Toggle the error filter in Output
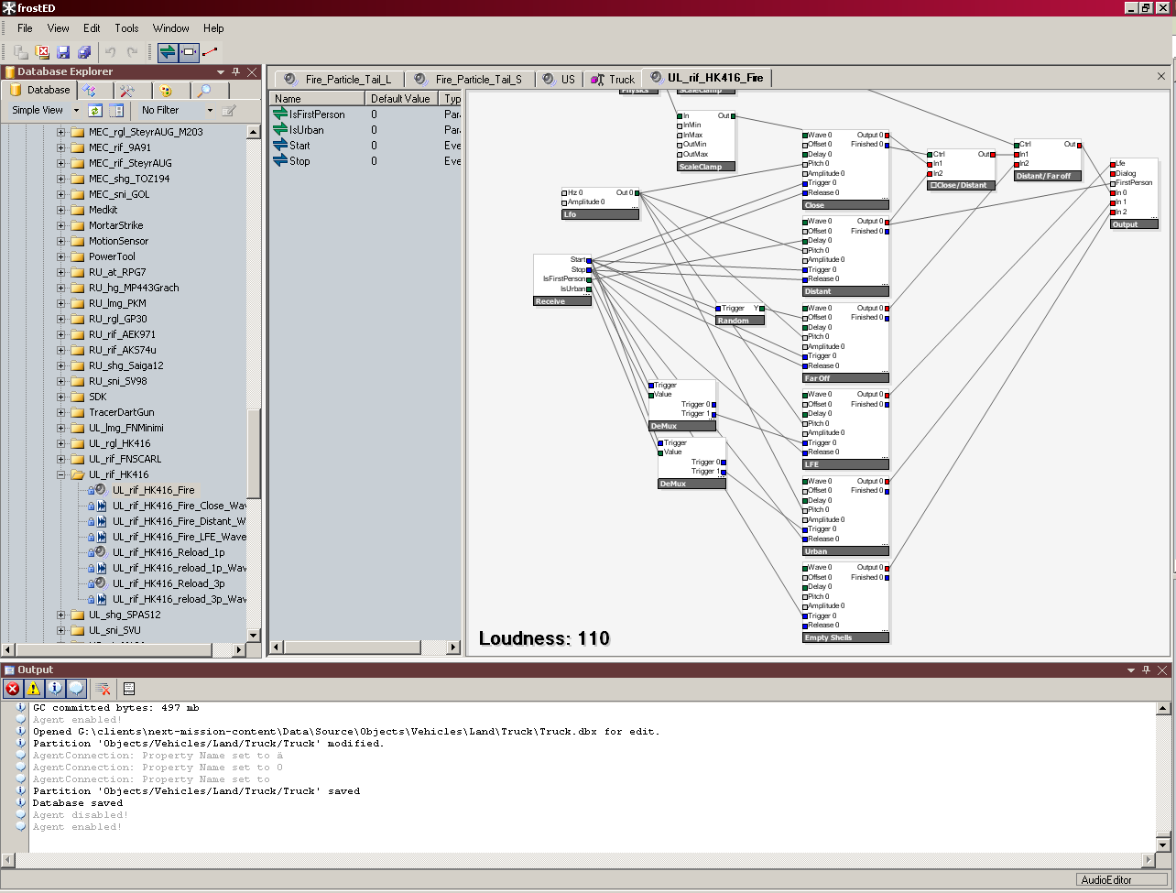 coord(13,689)
